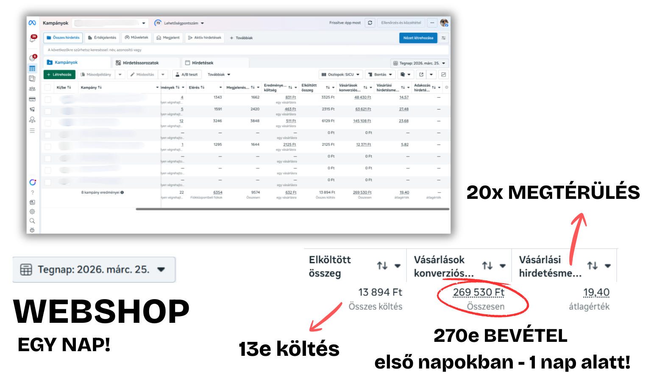The width and height of the screenshot is (651, 385).
Task: Tick the select-all checkbox in table header
Action: coord(48,88)
